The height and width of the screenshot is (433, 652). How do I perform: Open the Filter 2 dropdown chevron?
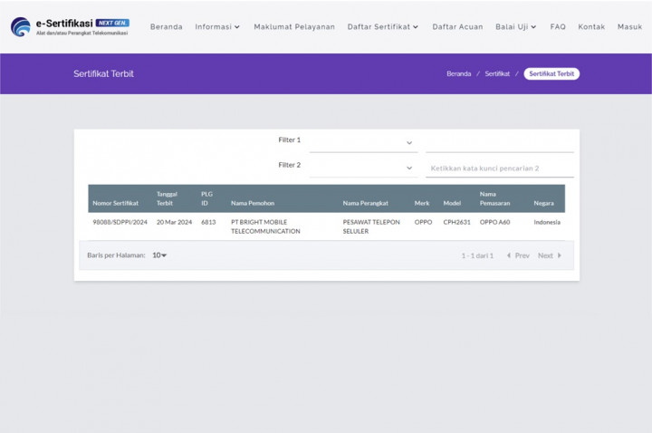[409, 168]
